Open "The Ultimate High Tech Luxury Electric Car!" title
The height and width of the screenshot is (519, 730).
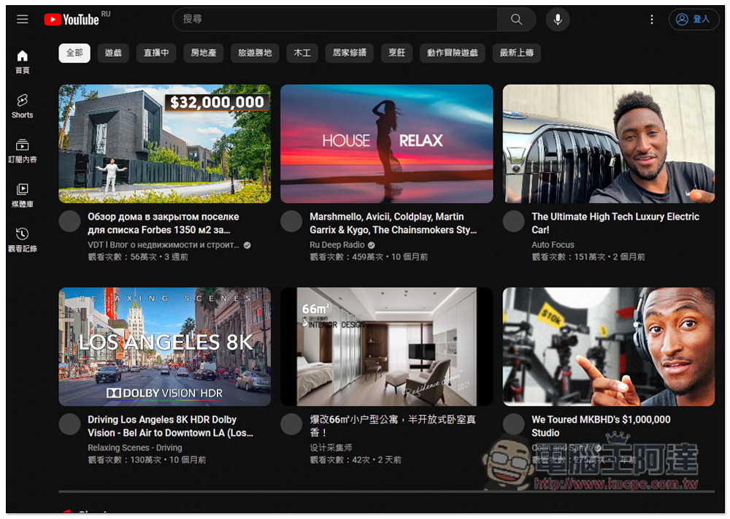615,223
